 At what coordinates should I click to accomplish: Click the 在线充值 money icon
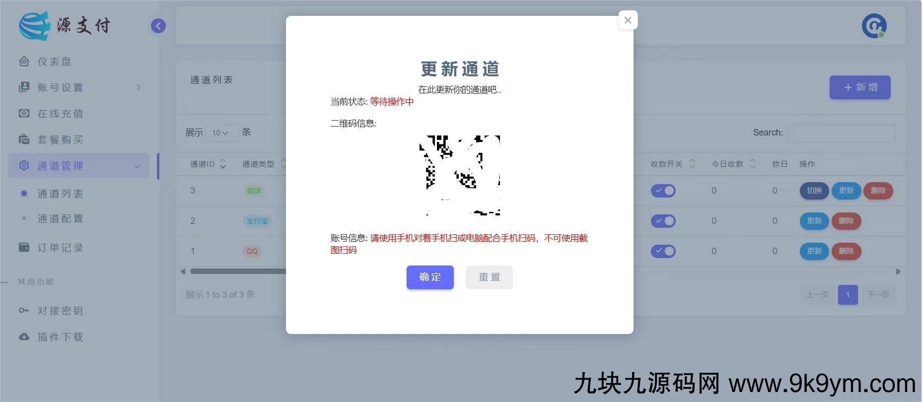[24, 113]
